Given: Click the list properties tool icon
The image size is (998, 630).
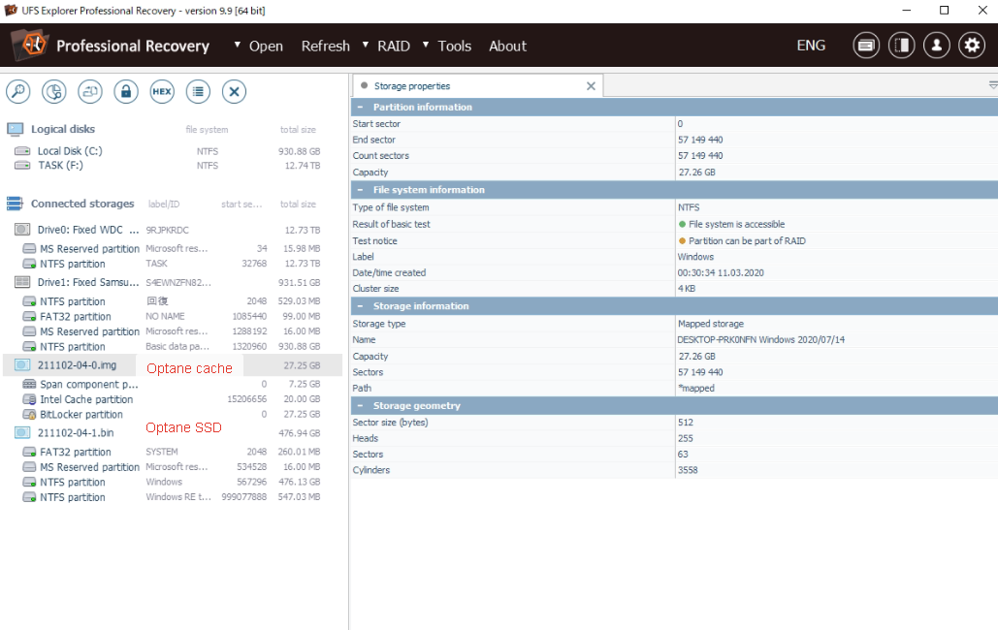Looking at the screenshot, I should (x=198, y=92).
